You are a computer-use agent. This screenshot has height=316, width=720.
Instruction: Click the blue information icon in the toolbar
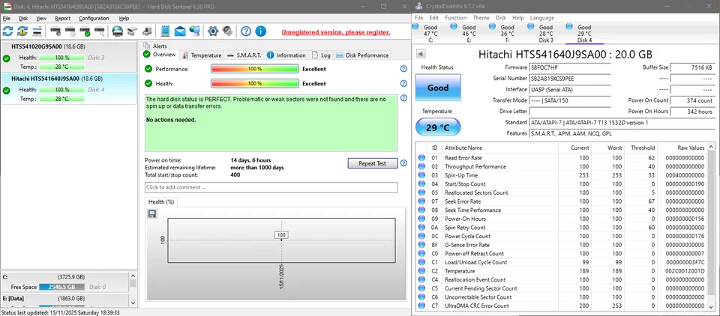260,31
